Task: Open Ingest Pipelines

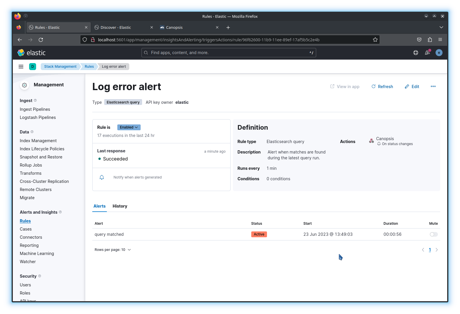Action: 35,109
